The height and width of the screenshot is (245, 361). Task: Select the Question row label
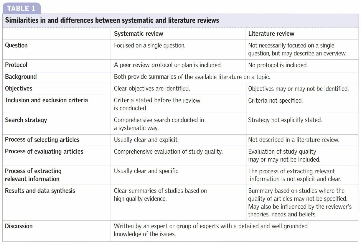tap(16, 45)
